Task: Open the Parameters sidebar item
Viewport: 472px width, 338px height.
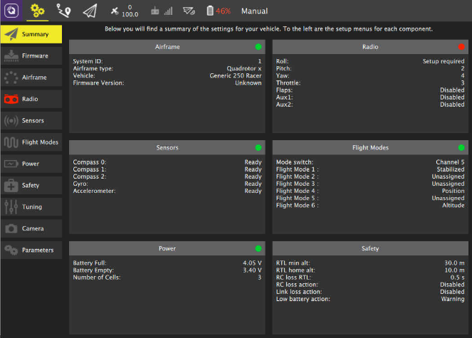Action: (31, 250)
